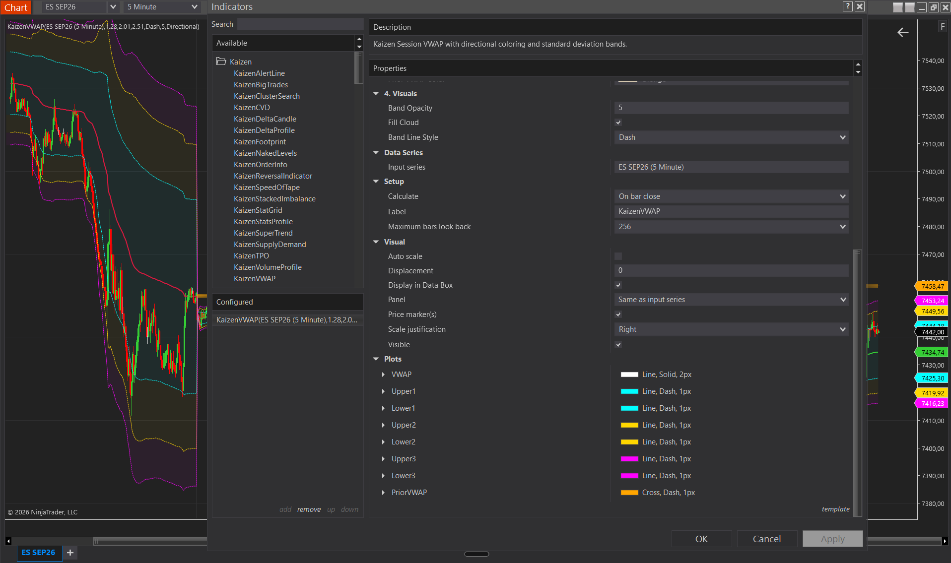Image resolution: width=951 pixels, height=563 pixels.
Task: Click the cyan Upper1 color swatch
Action: pyautogui.click(x=629, y=391)
